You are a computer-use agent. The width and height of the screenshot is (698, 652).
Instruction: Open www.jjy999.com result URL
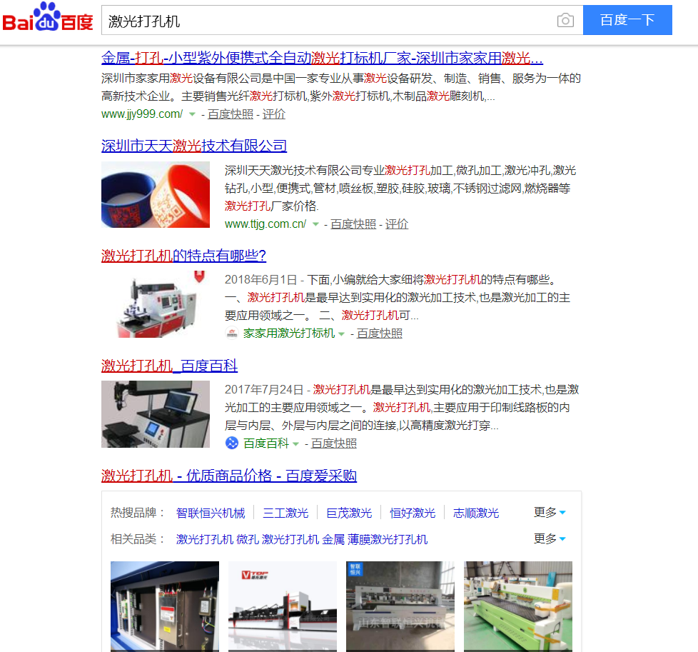[142, 114]
